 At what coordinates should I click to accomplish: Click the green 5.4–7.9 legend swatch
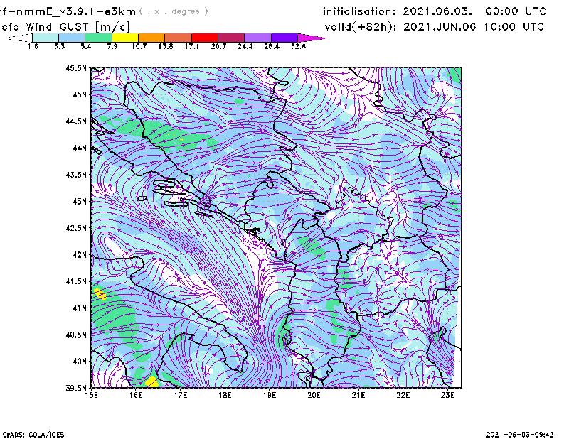pos(99,38)
